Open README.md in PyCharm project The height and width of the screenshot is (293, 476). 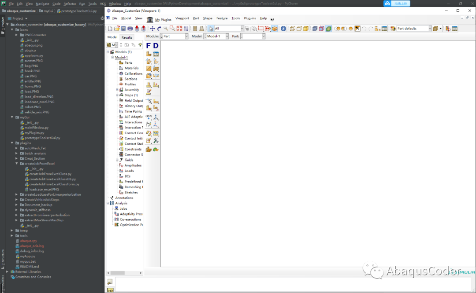click(30, 267)
